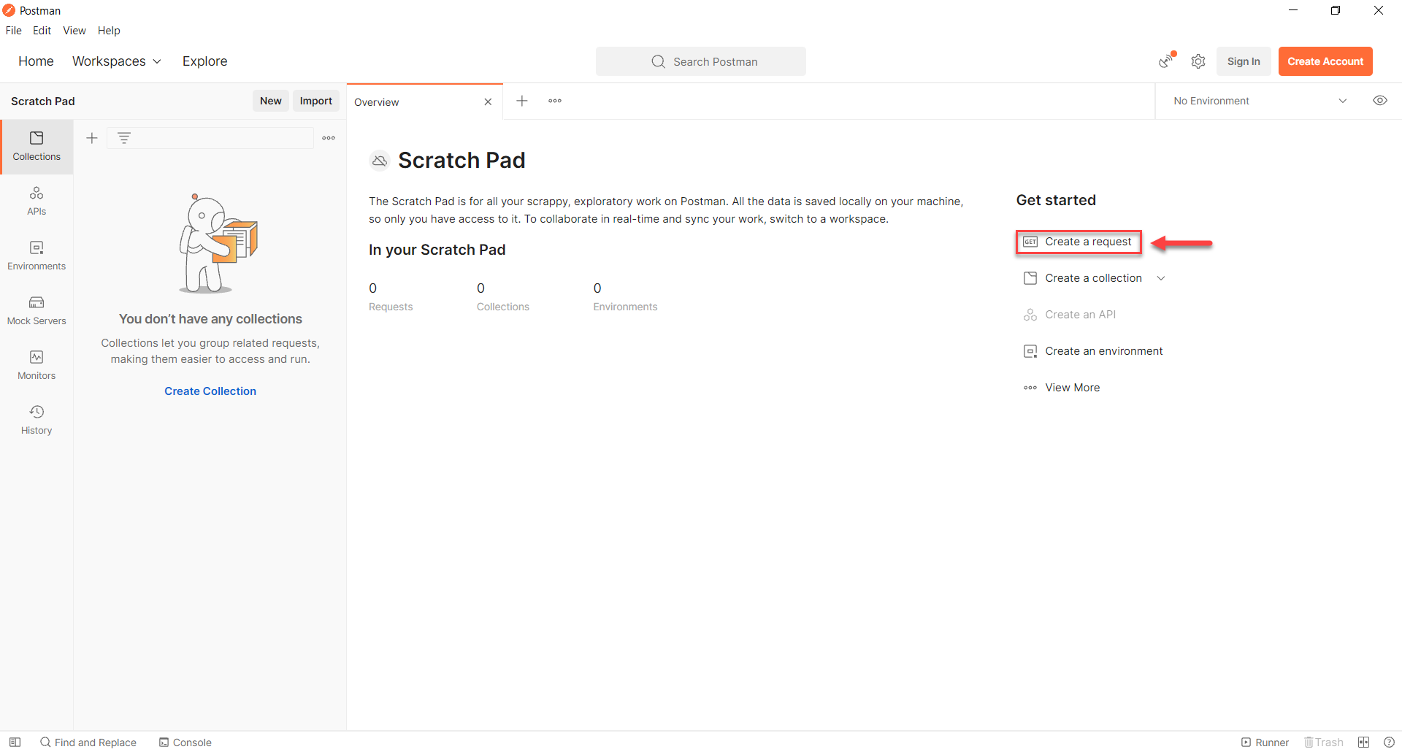Click the Search Postman field
The width and height of the screenshot is (1402, 752).
click(701, 61)
